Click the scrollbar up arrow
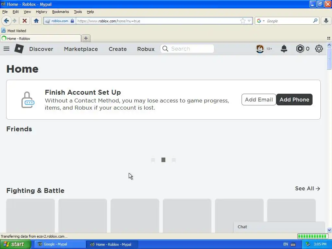 coord(329,45)
